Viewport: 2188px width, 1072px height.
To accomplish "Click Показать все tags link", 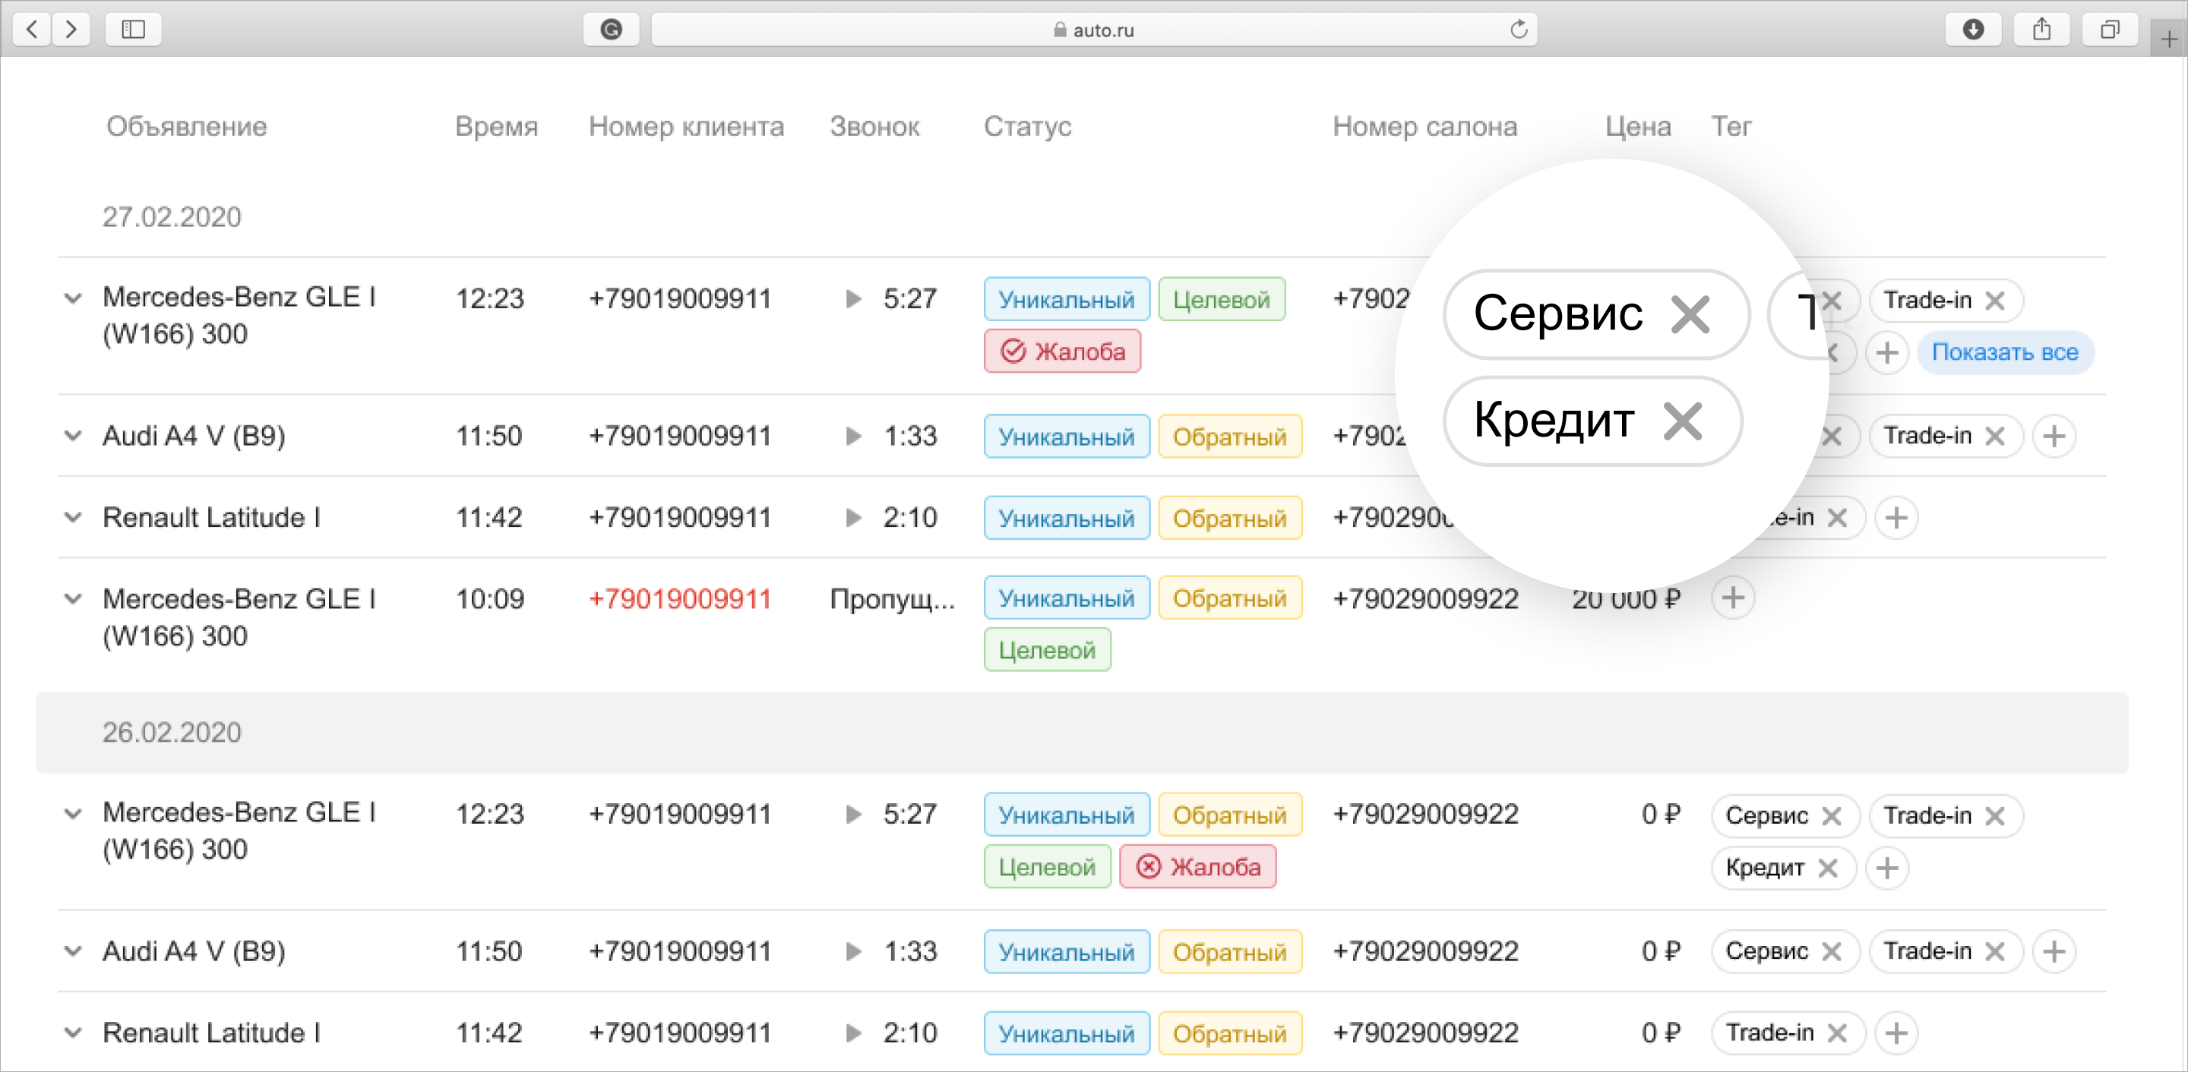I will click(x=2005, y=352).
